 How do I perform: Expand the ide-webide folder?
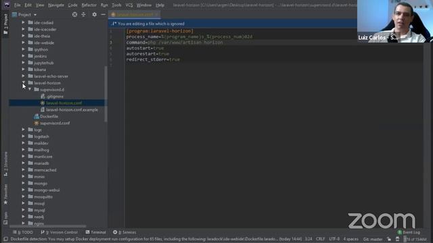pos(23,43)
